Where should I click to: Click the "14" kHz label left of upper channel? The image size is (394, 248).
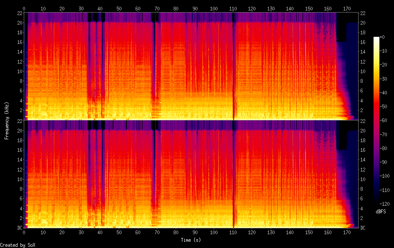click(19, 52)
